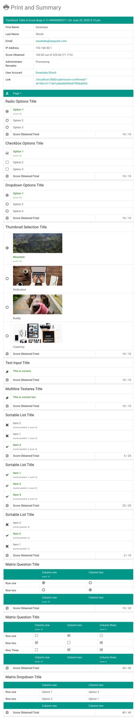137x719 pixels.
Task: Select Row one, Column two radio in the Matrix Question
Action: [90, 583]
